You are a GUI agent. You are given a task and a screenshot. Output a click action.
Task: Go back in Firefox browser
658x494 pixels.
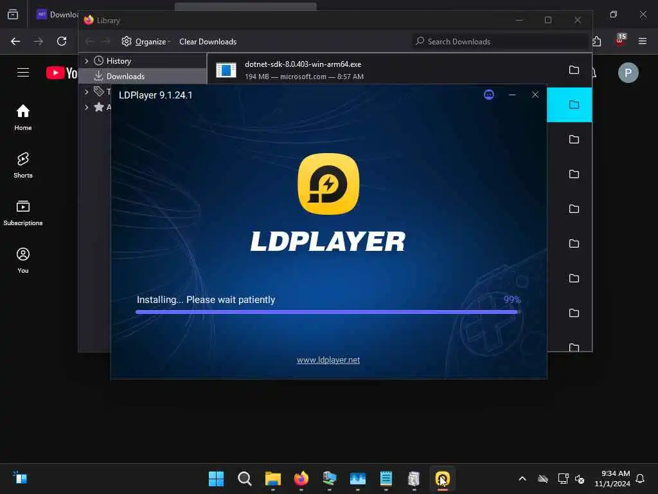coord(15,41)
